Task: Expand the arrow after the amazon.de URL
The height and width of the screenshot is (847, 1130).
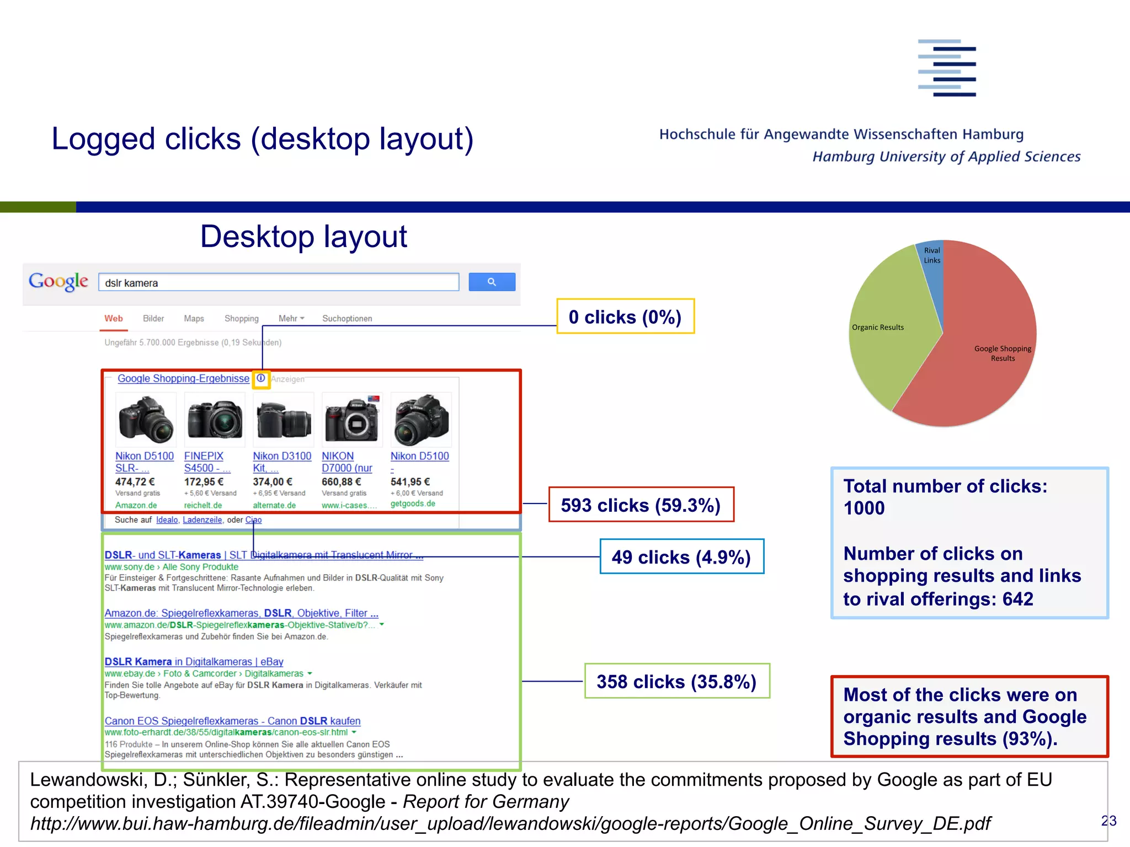Action: [381, 625]
